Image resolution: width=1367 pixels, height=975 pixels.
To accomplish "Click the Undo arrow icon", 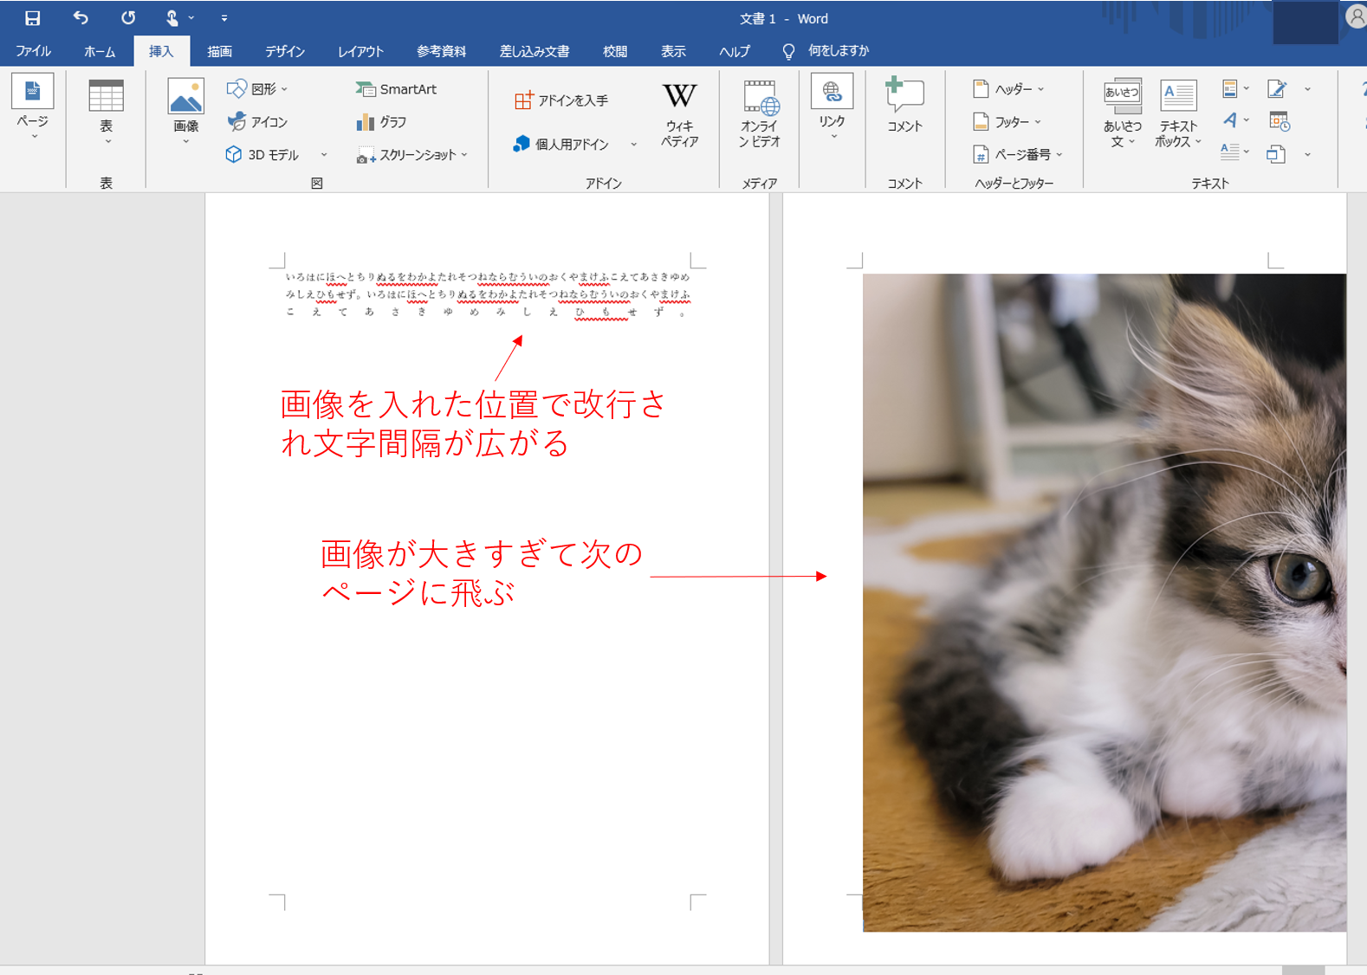I will [81, 18].
